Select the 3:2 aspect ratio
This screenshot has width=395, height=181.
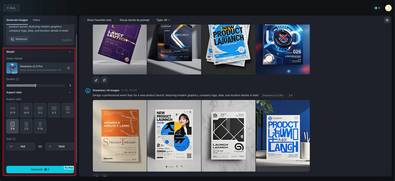pyautogui.click(x=40, y=110)
